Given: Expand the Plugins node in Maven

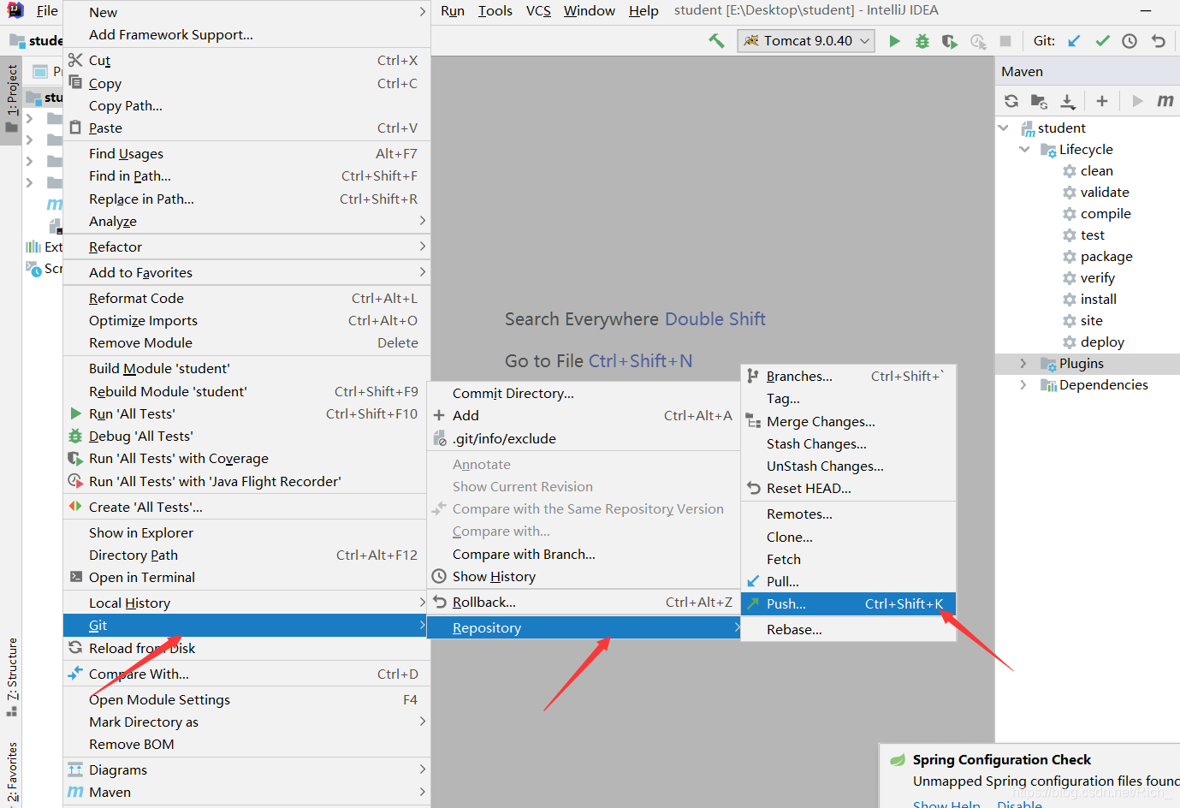Looking at the screenshot, I should click(x=1023, y=364).
